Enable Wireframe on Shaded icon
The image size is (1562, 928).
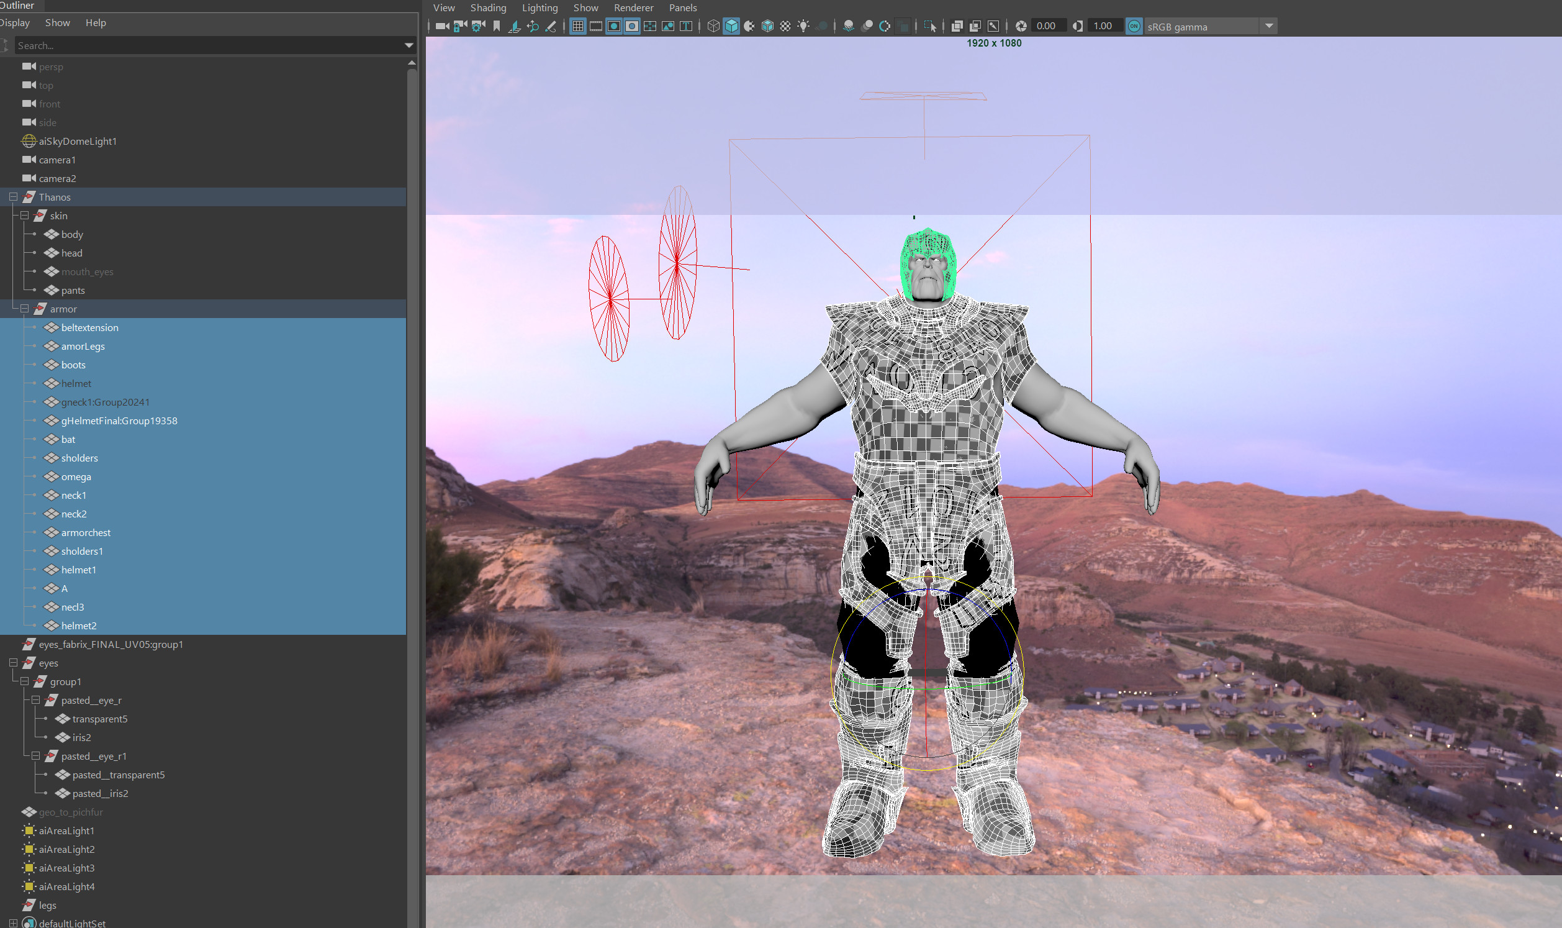click(768, 26)
